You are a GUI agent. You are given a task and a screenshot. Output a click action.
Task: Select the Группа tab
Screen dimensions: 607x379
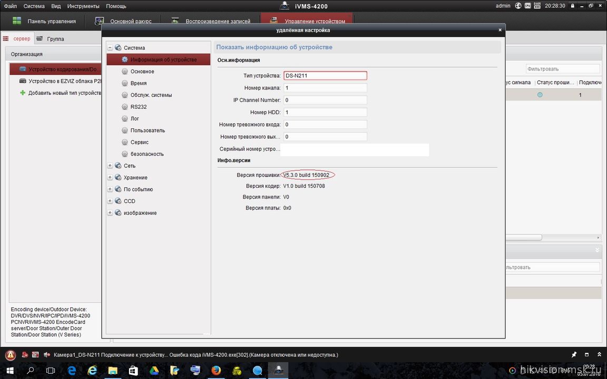[51, 38]
